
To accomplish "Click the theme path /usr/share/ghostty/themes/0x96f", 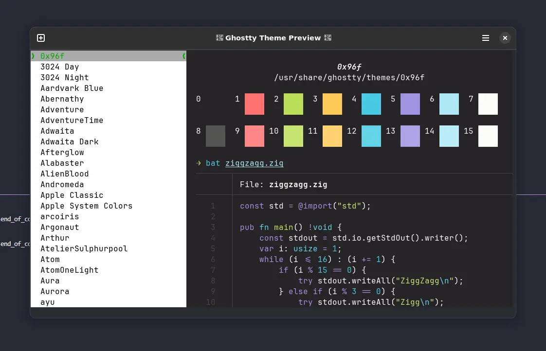I will click(x=349, y=78).
